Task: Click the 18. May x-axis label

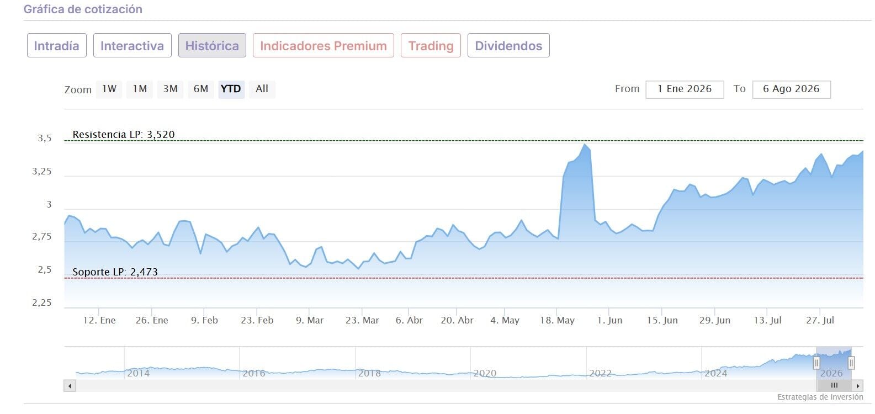Action: 557,320
